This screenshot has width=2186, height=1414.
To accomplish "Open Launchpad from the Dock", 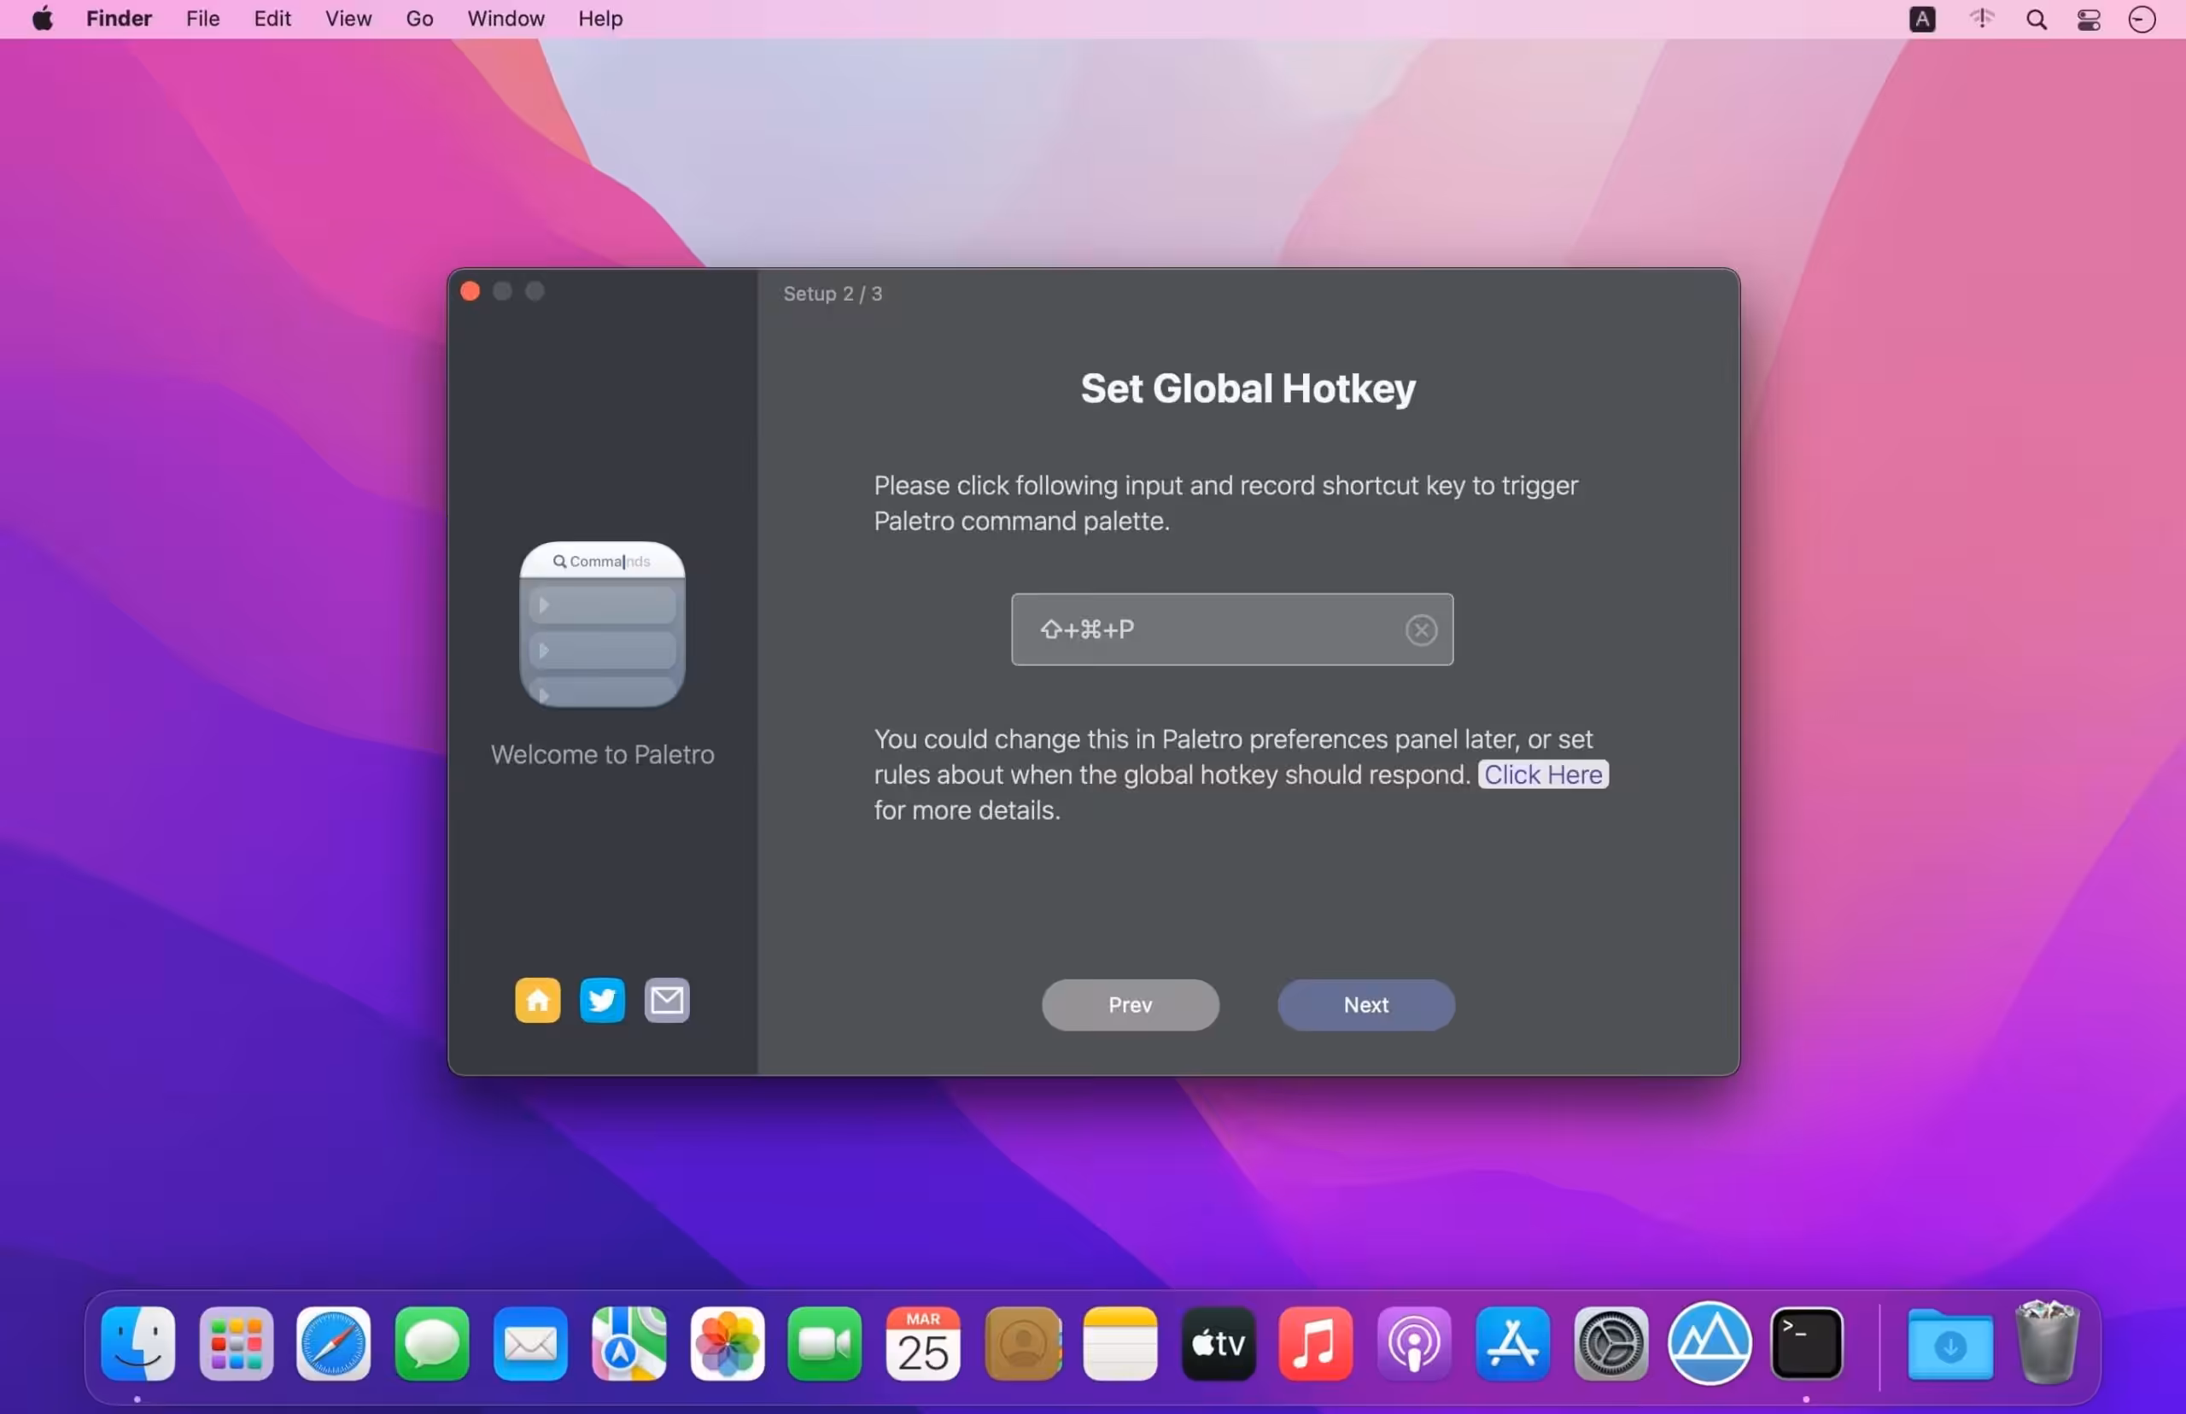I will (x=236, y=1343).
